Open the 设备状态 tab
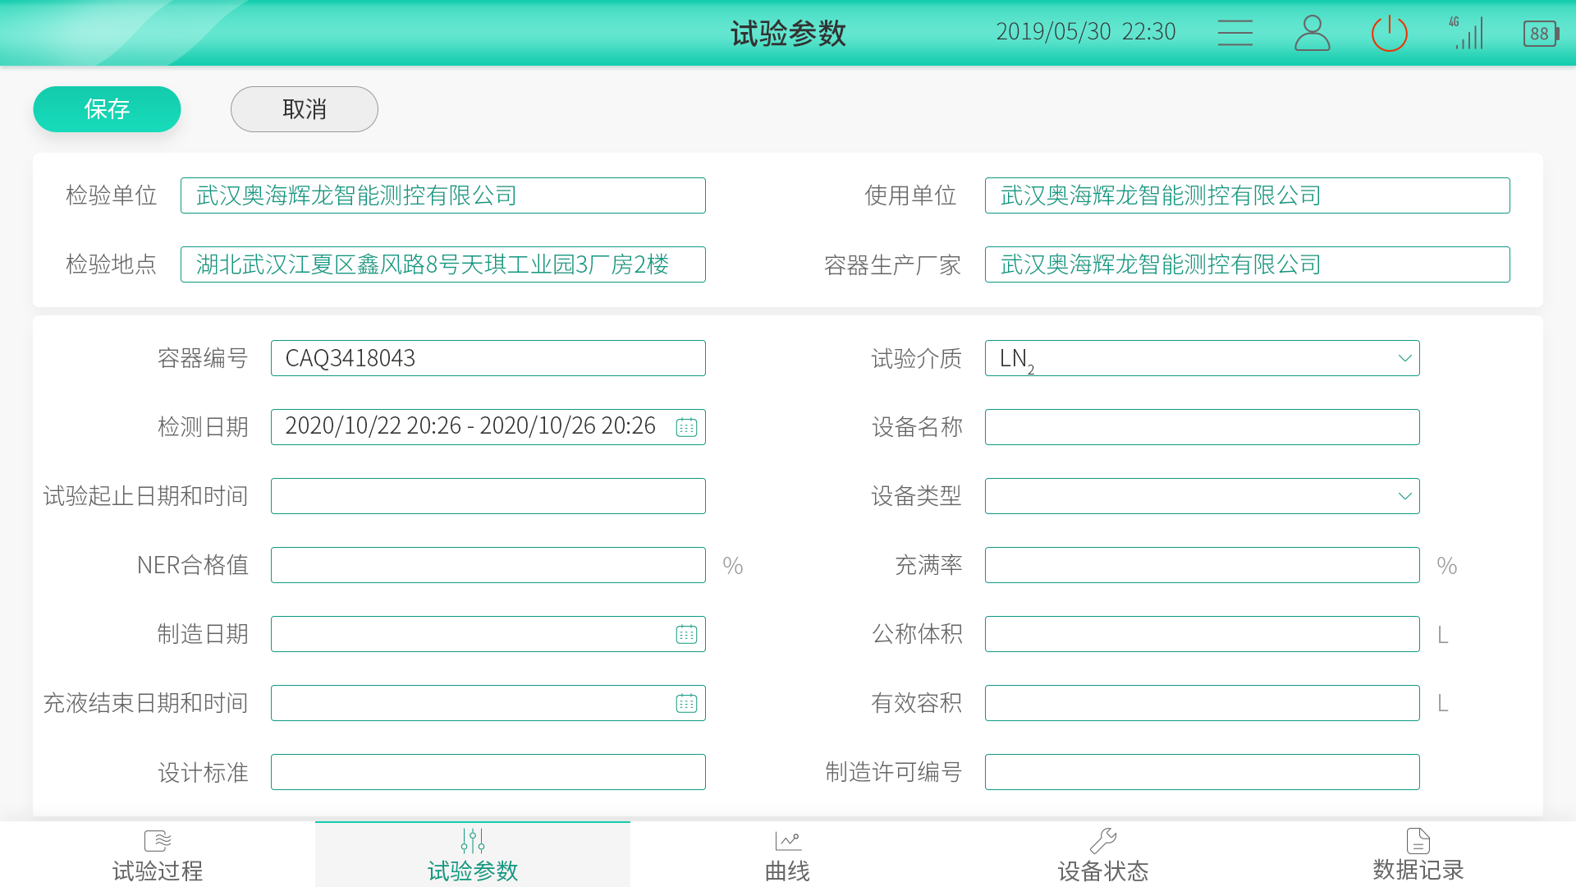Screen dimensions: 1576x887 tap(1103, 855)
